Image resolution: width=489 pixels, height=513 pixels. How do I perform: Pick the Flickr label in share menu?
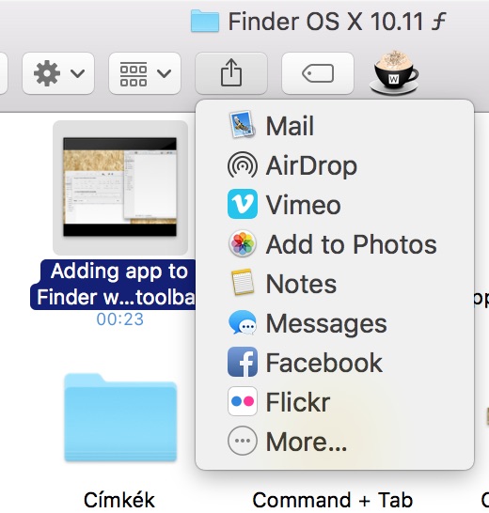(298, 402)
